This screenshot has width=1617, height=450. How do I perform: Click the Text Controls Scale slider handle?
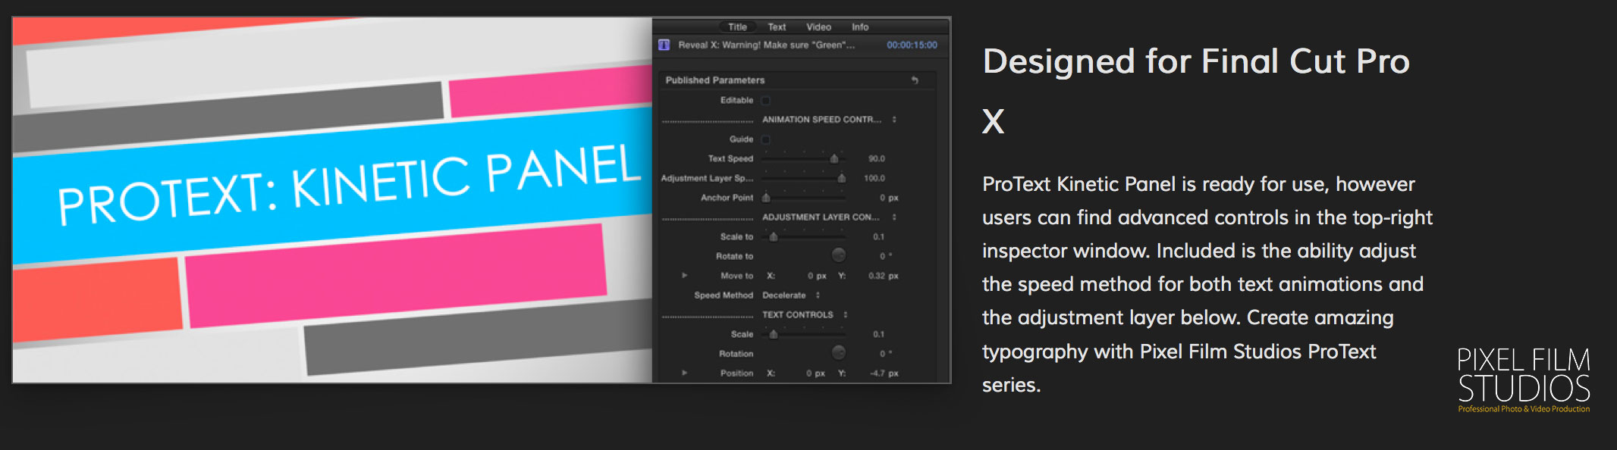point(774,335)
